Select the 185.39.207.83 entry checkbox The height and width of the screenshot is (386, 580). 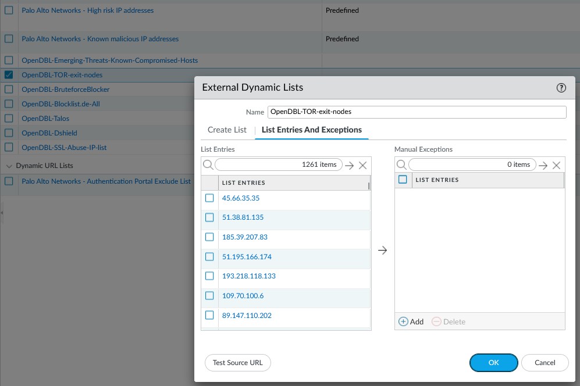(x=209, y=237)
